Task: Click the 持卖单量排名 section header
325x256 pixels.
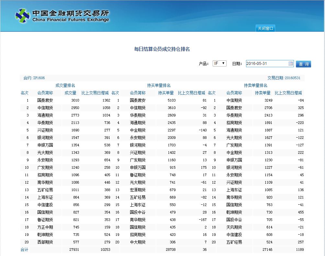Action: (255, 85)
